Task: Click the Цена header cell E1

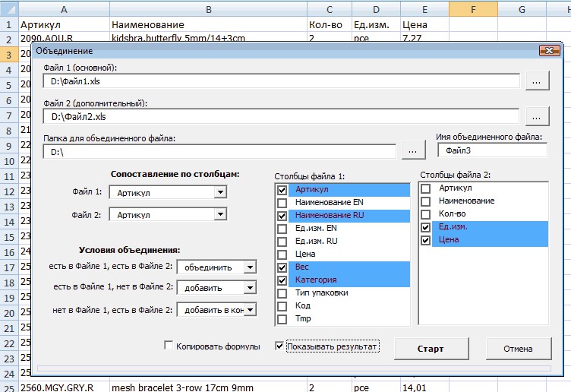Action: (x=424, y=25)
